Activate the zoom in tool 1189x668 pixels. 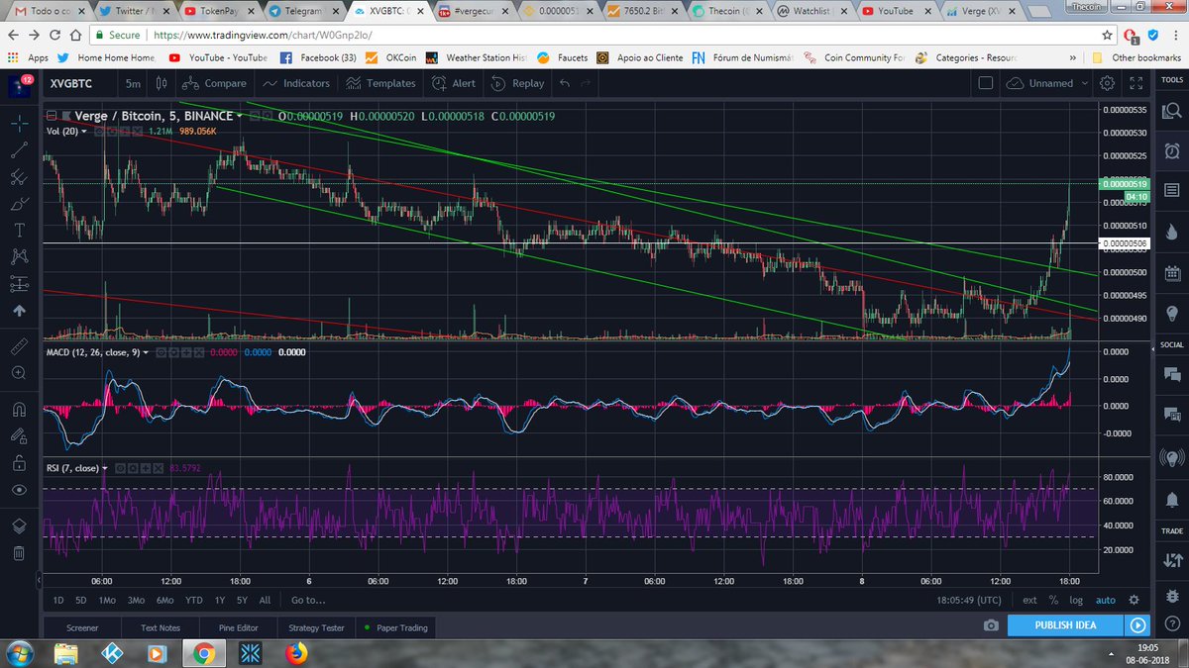click(20, 373)
